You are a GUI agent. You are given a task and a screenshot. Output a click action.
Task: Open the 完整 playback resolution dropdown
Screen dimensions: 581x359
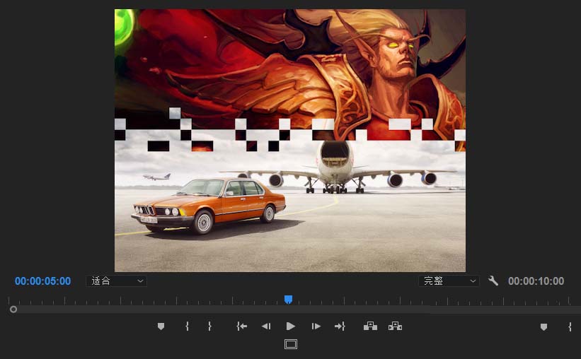coord(449,281)
